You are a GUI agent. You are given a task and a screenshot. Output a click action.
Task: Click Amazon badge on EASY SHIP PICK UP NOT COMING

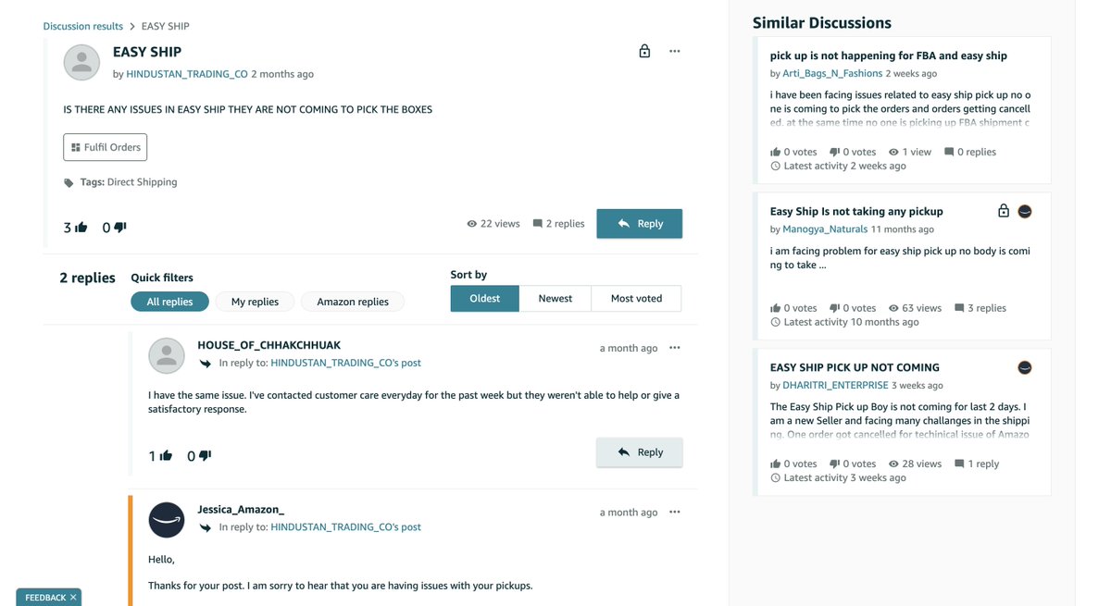[x=1025, y=367]
